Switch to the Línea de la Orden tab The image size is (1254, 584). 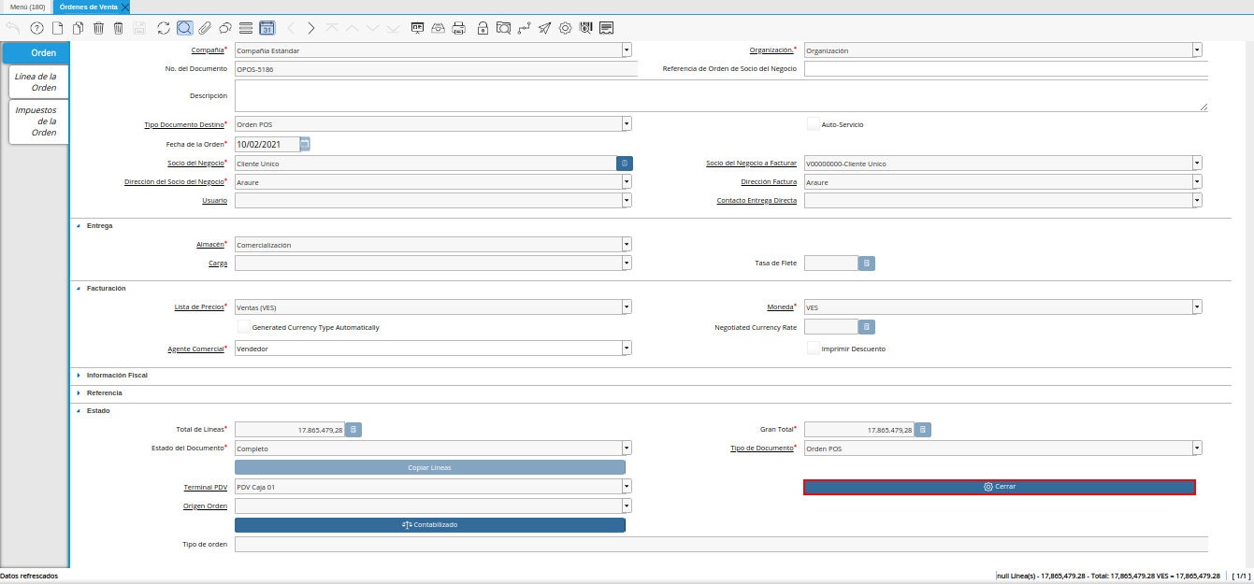pyautogui.click(x=38, y=81)
